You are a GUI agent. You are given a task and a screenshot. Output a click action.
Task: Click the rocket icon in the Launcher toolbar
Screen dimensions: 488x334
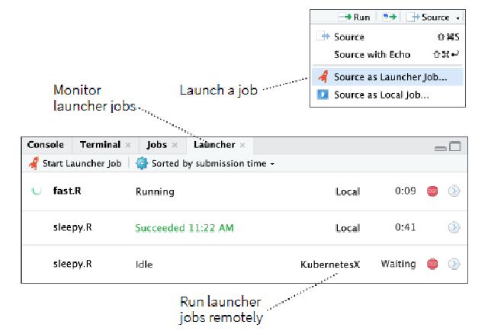pyautogui.click(x=34, y=163)
